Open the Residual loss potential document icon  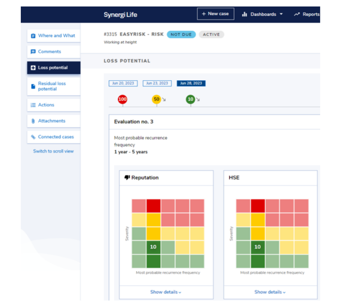pos(33,86)
